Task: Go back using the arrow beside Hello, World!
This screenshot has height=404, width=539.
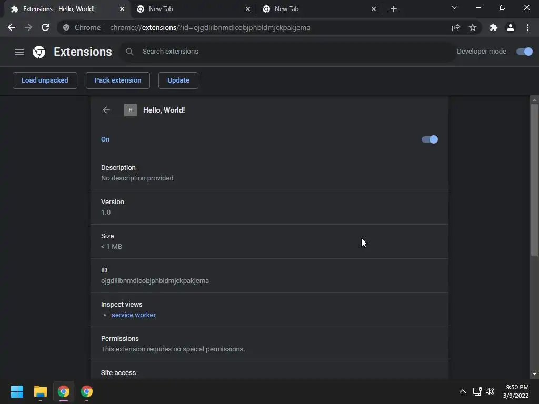Action: pos(106,110)
